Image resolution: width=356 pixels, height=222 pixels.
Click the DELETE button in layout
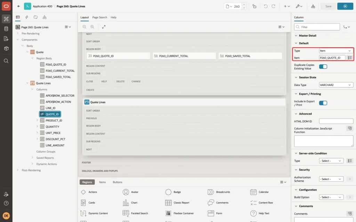(120, 81)
